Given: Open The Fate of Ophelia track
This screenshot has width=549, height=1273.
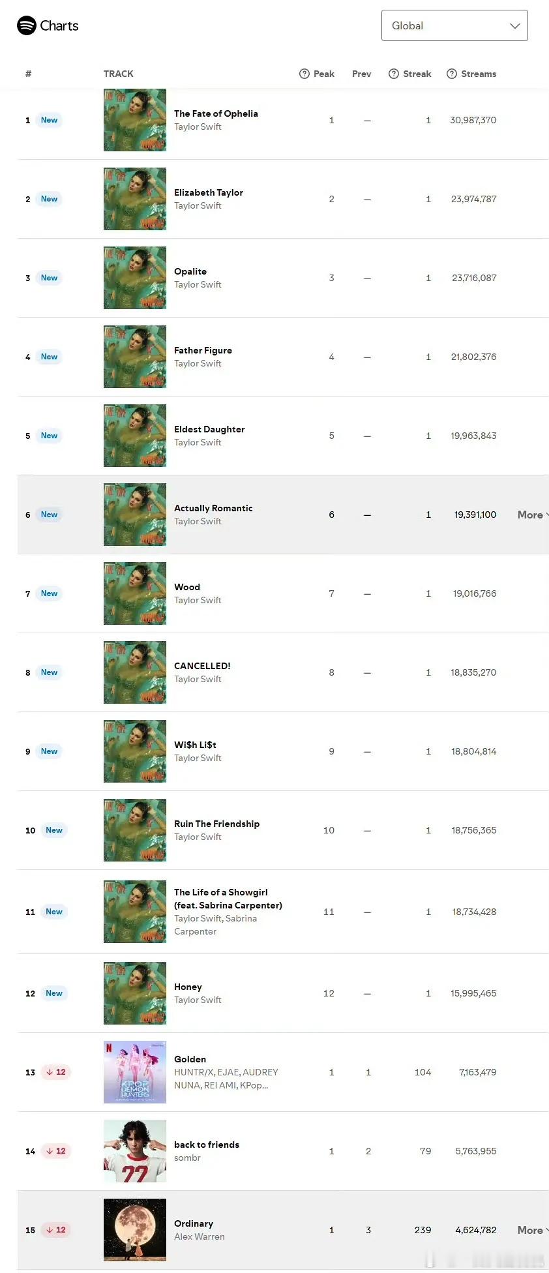Looking at the screenshot, I should (x=216, y=113).
